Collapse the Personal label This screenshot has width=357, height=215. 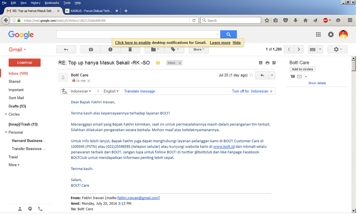tap(6, 132)
